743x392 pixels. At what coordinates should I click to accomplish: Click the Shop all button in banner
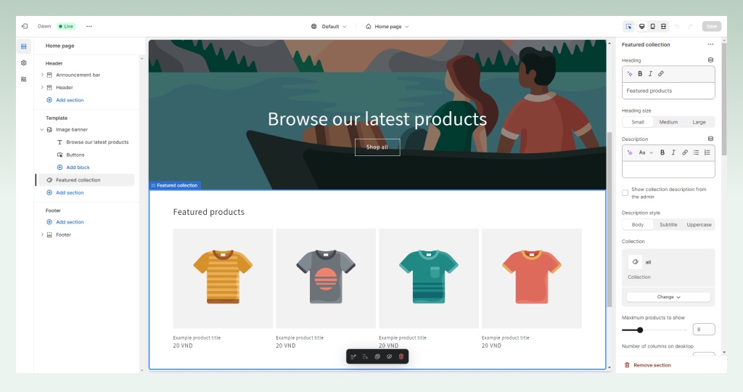(377, 147)
